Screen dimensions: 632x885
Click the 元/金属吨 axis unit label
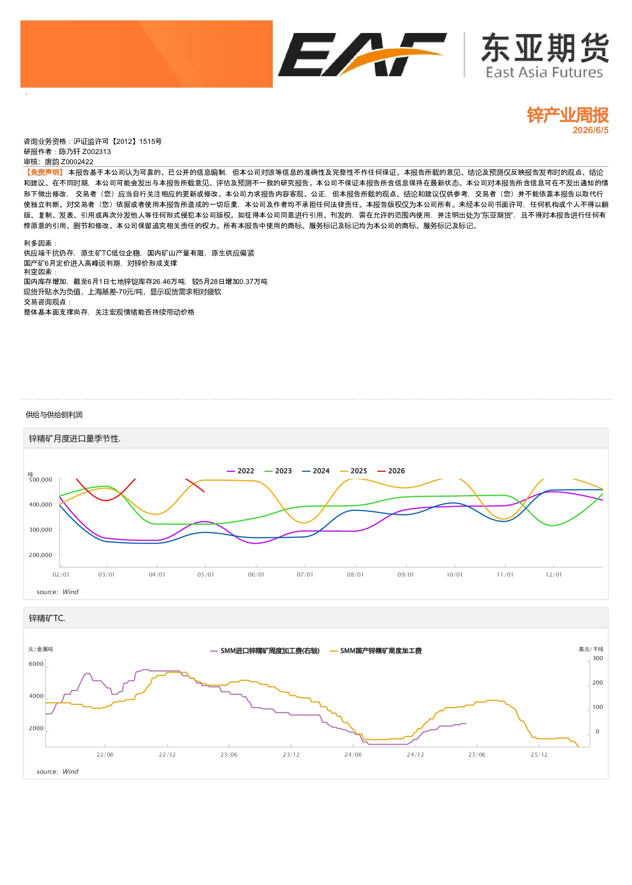pos(40,649)
